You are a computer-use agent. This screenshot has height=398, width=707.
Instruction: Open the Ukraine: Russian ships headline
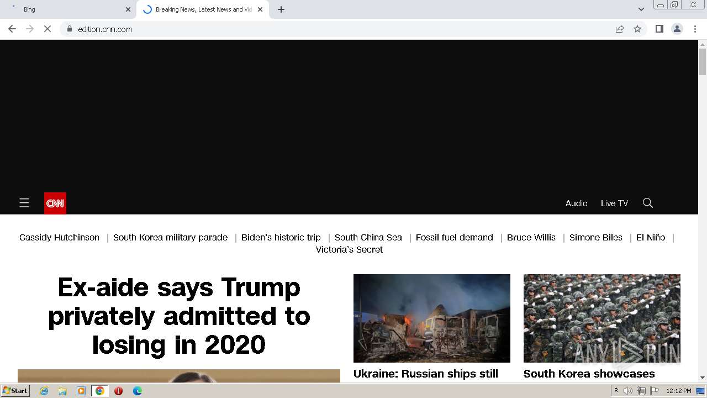(x=426, y=374)
